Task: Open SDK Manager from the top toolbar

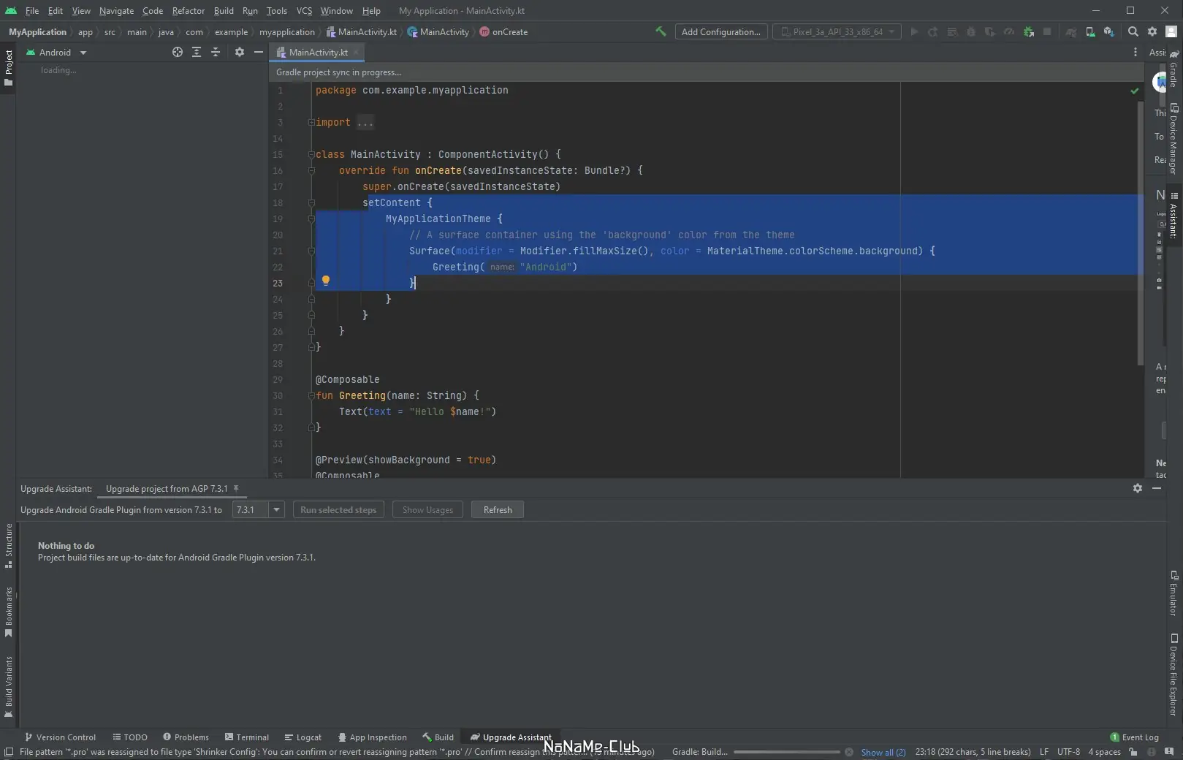Action: click(1108, 31)
